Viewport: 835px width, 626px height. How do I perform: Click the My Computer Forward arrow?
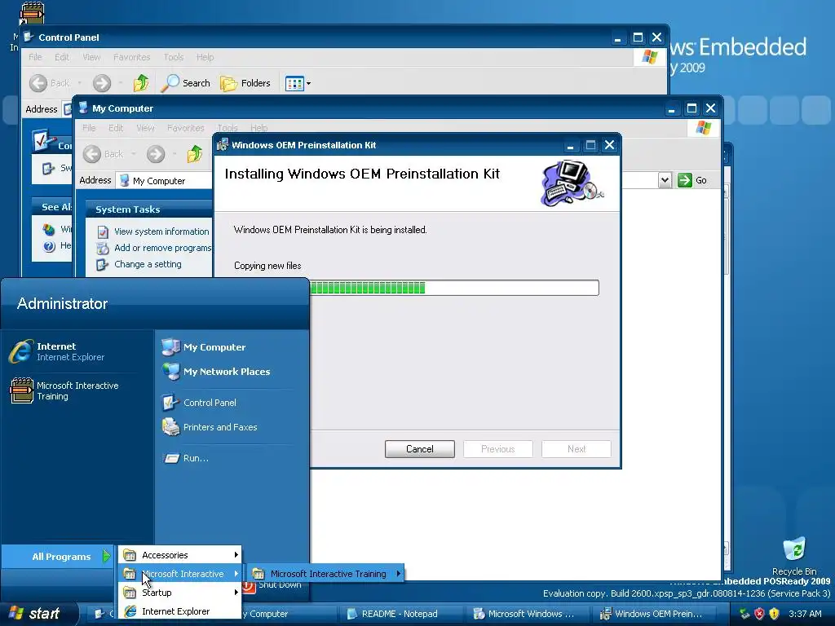[x=156, y=154]
